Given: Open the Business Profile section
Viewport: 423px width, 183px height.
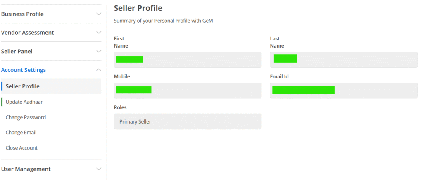Looking at the screenshot, I should tap(22, 14).
